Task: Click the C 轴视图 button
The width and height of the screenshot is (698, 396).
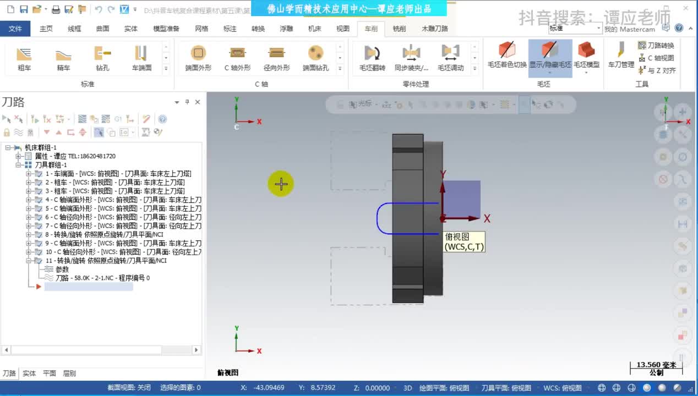Action: coord(656,58)
